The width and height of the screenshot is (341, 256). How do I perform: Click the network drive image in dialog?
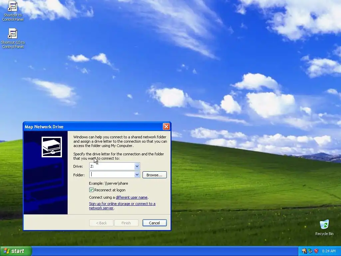tap(52, 147)
